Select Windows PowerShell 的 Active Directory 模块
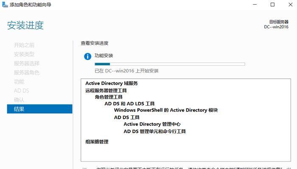Image resolution: width=297 pixels, height=169 pixels. pyautogui.click(x=166, y=110)
